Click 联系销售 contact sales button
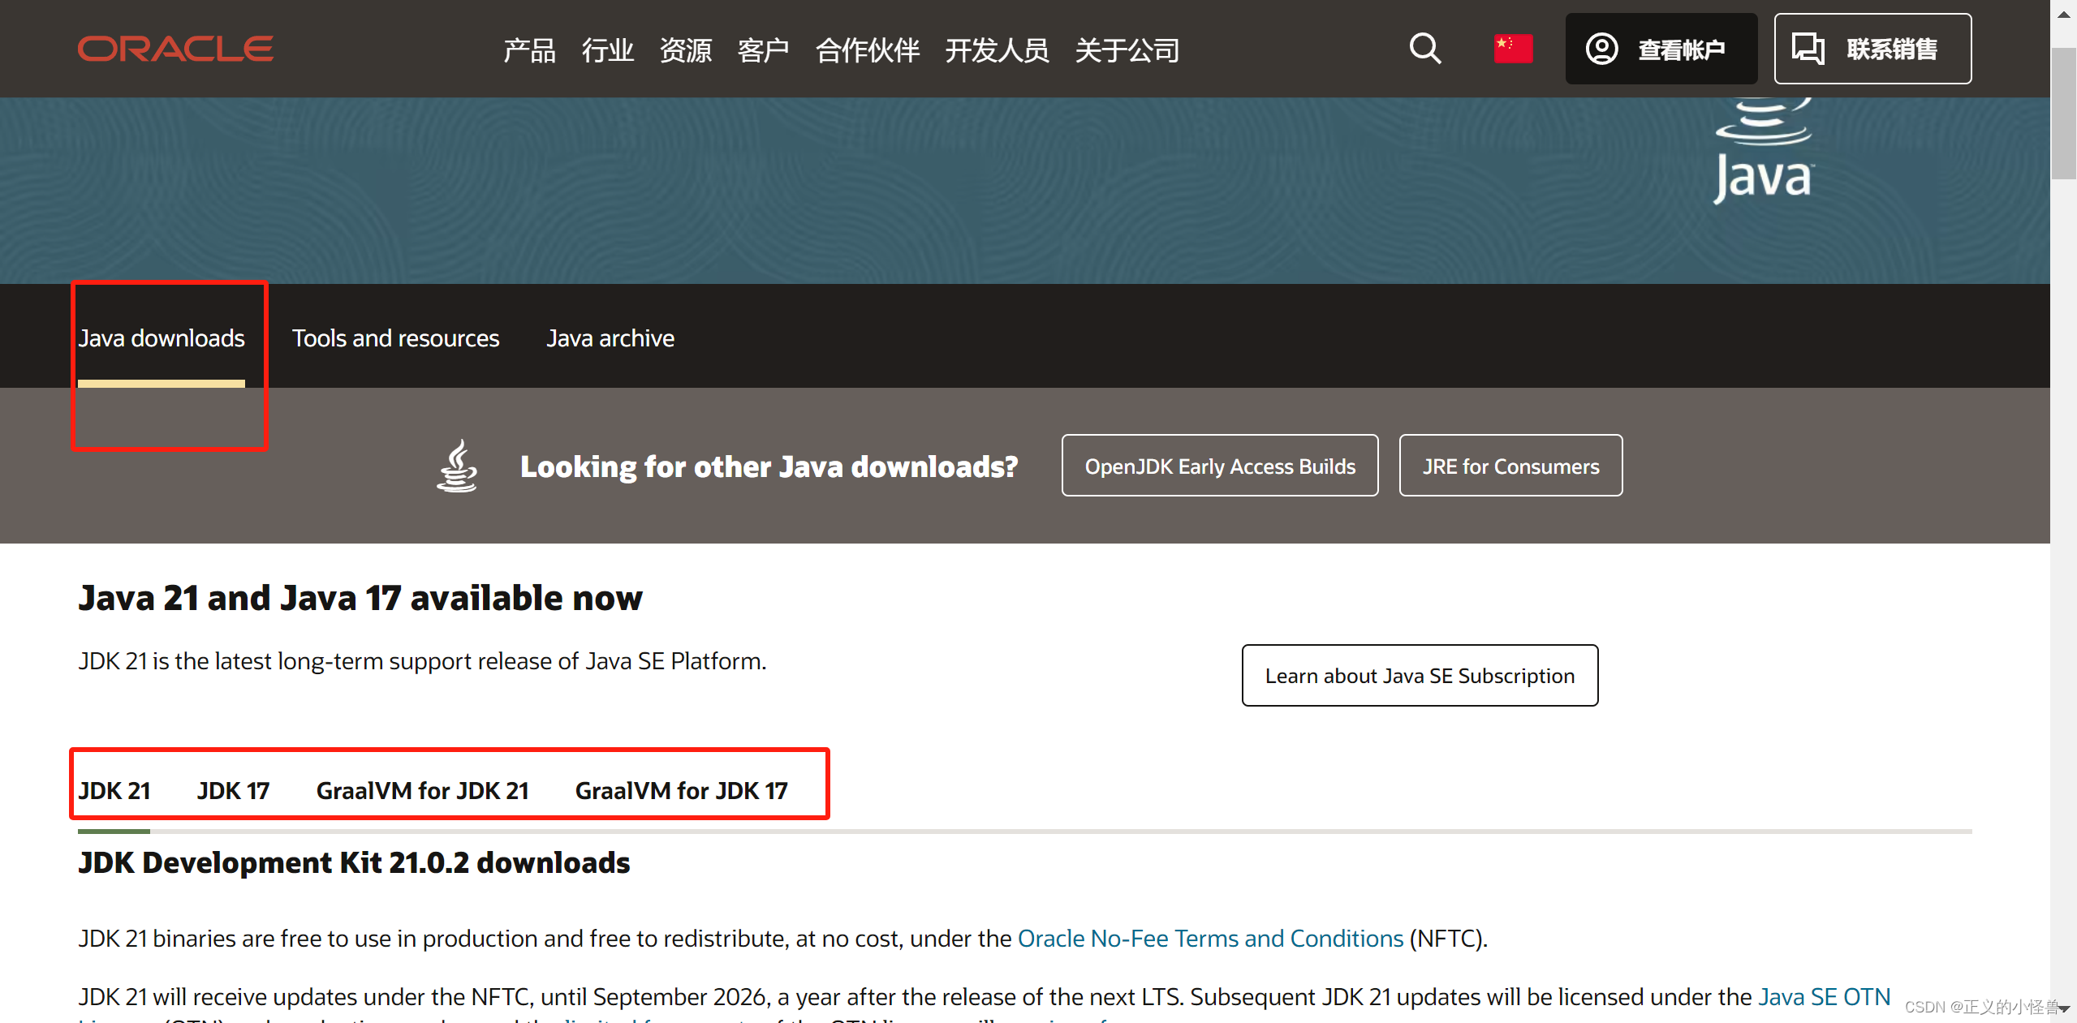This screenshot has width=2077, height=1023. pyautogui.click(x=1872, y=49)
